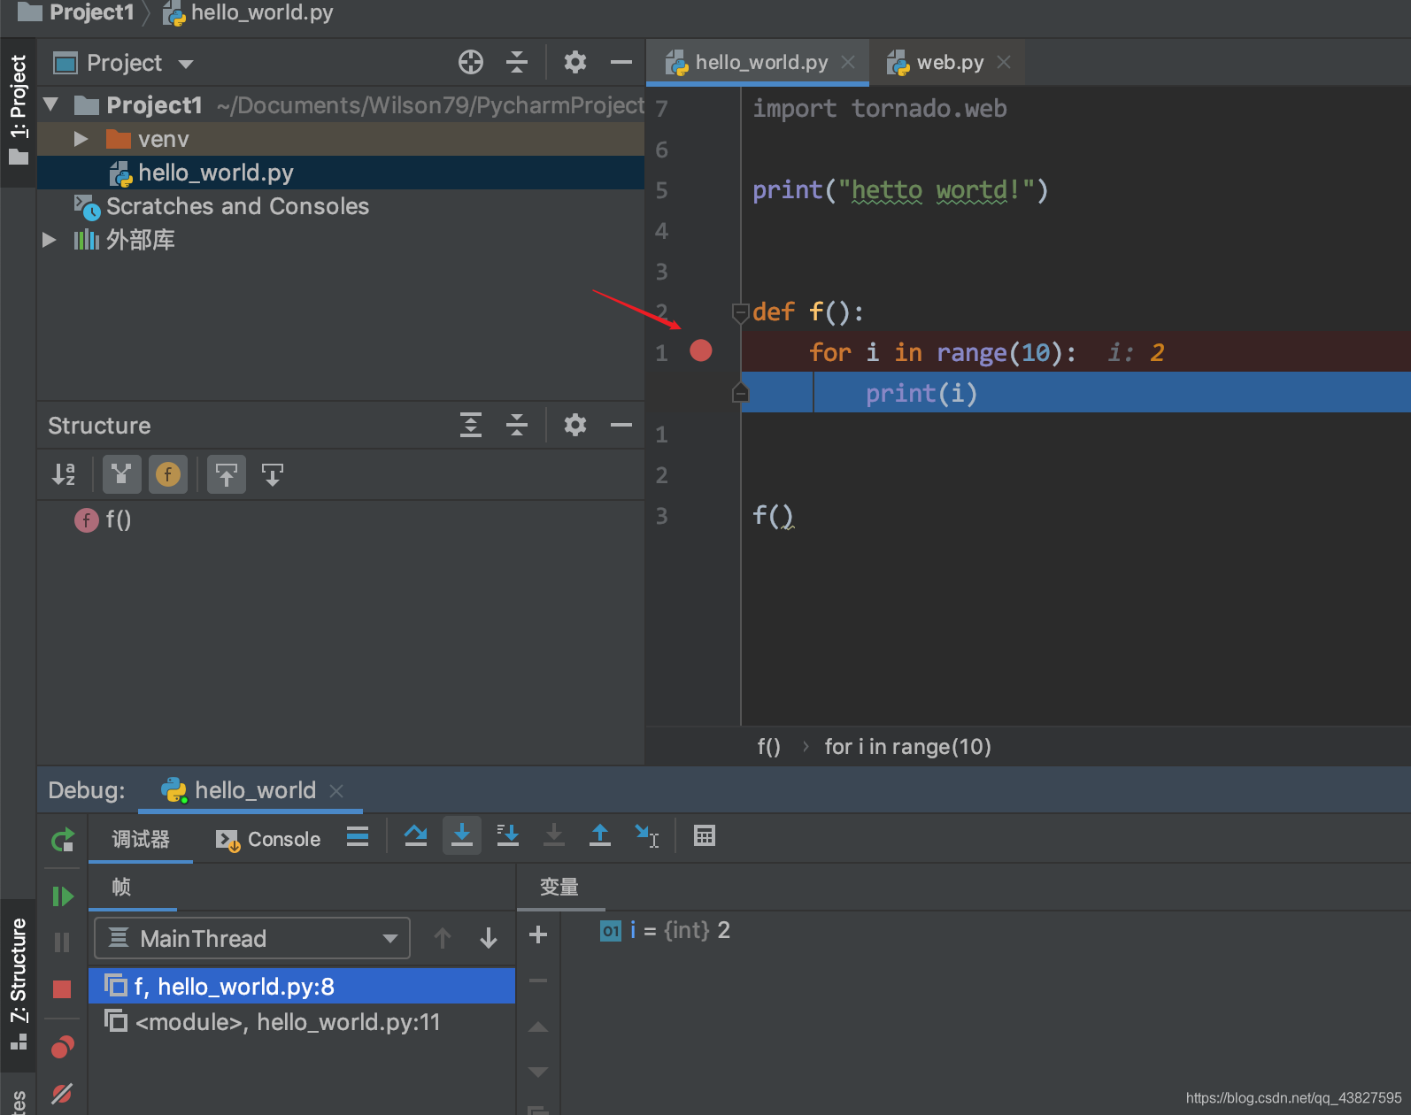Toggle Mute Breakpoints
This screenshot has width=1411, height=1115.
pos(62,1094)
